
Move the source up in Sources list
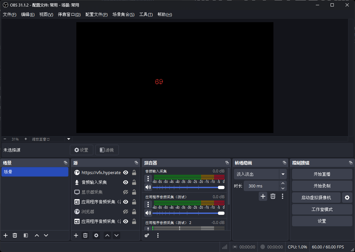(x=107, y=235)
